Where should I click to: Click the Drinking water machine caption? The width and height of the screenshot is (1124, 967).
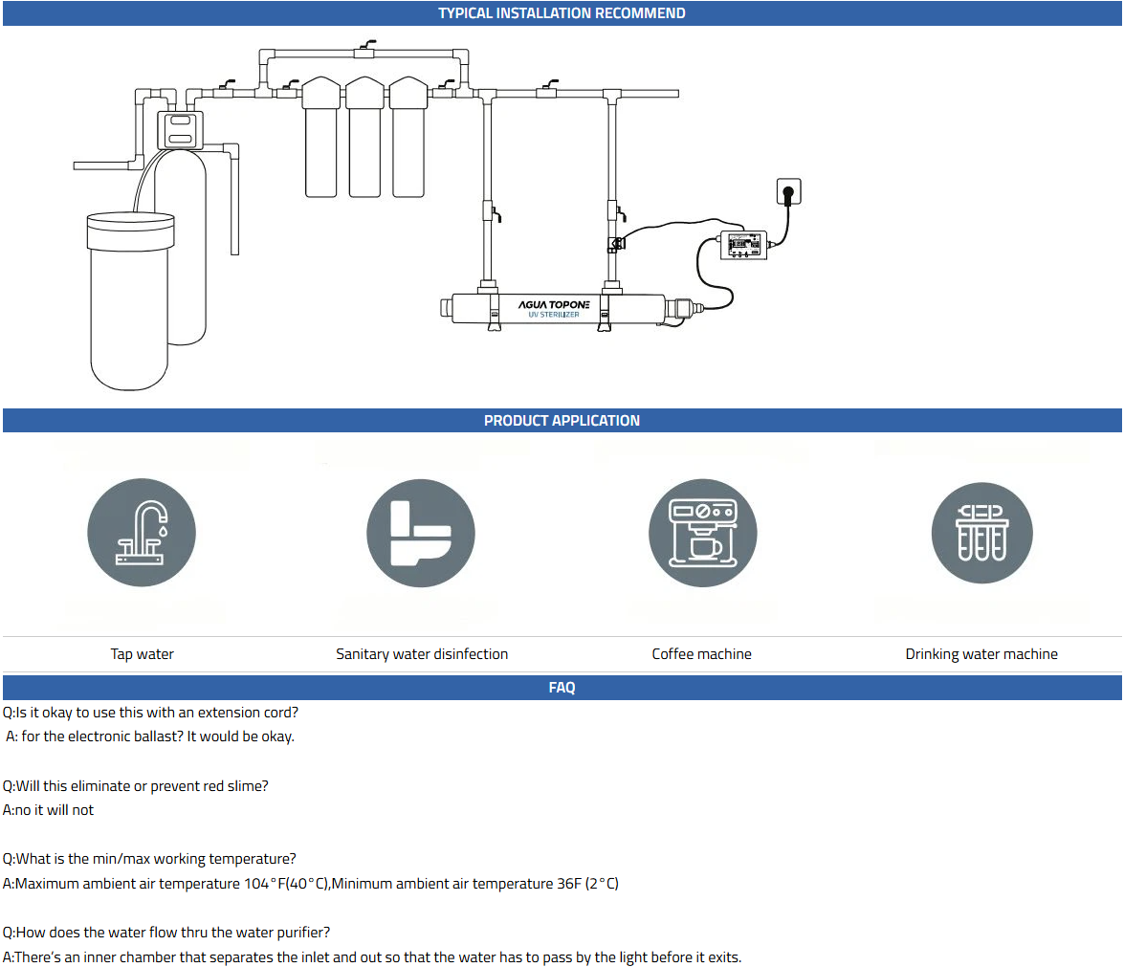981,654
